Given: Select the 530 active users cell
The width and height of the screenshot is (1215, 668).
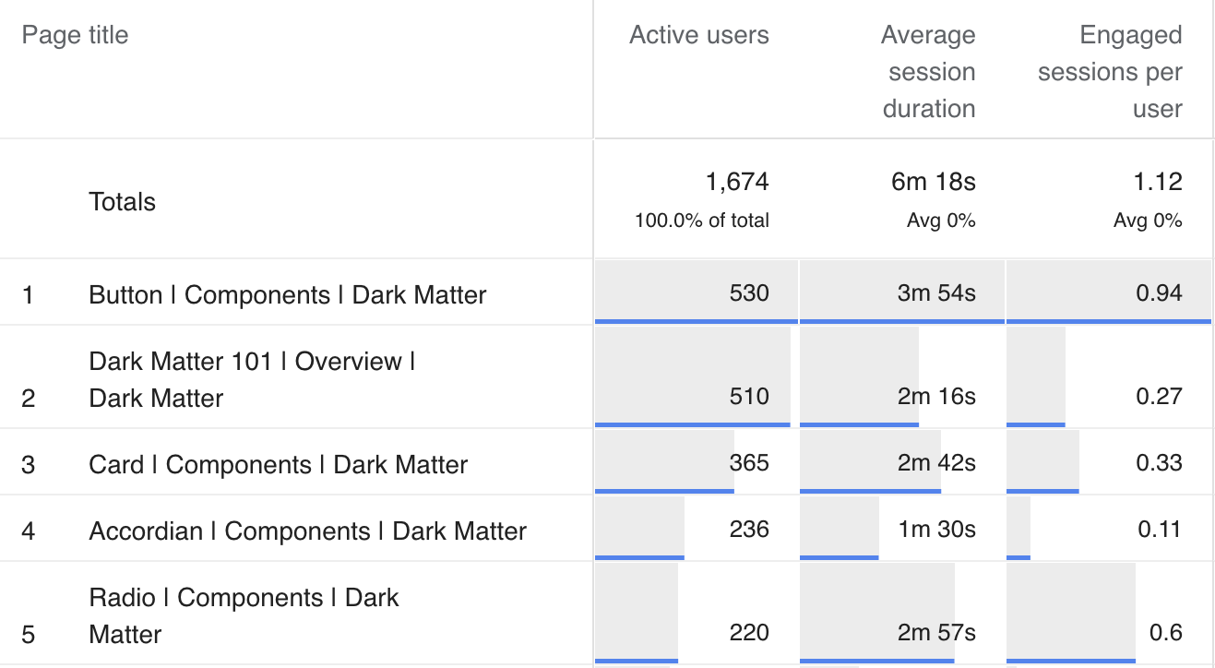Looking at the screenshot, I should [749, 292].
